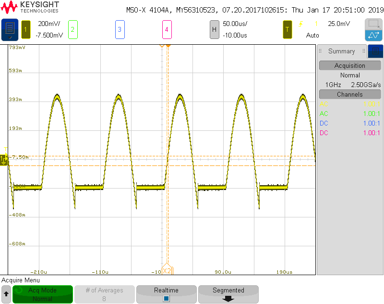
Task: Click the X2 cursor marker below the grid
Action: tap(167, 272)
